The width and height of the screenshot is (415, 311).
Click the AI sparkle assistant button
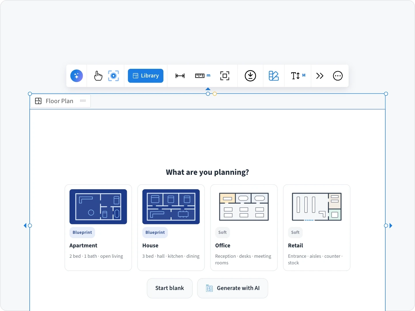pos(77,76)
